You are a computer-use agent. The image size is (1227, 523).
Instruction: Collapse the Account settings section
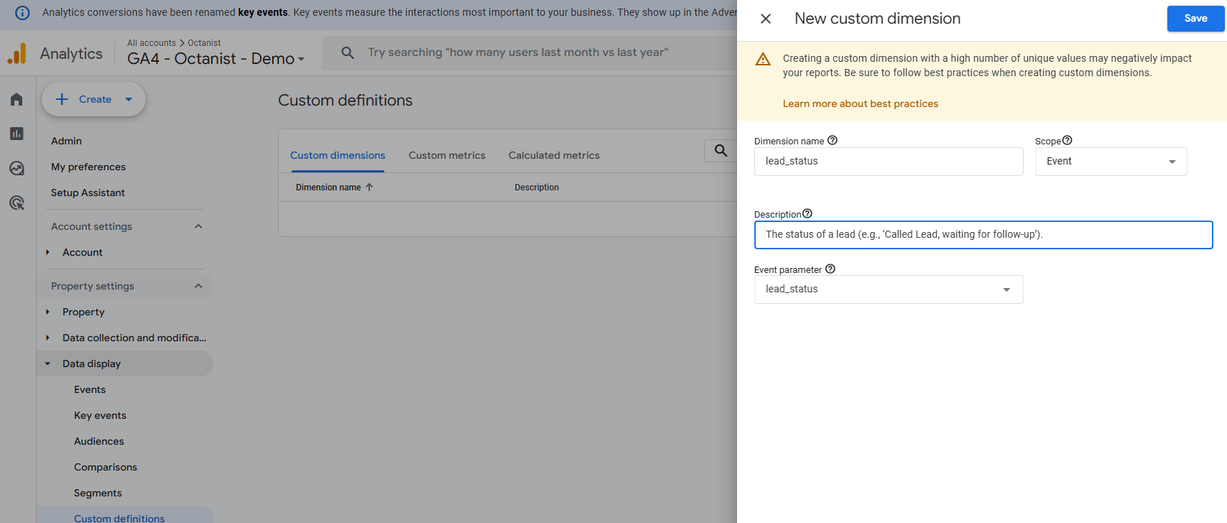[x=198, y=226]
